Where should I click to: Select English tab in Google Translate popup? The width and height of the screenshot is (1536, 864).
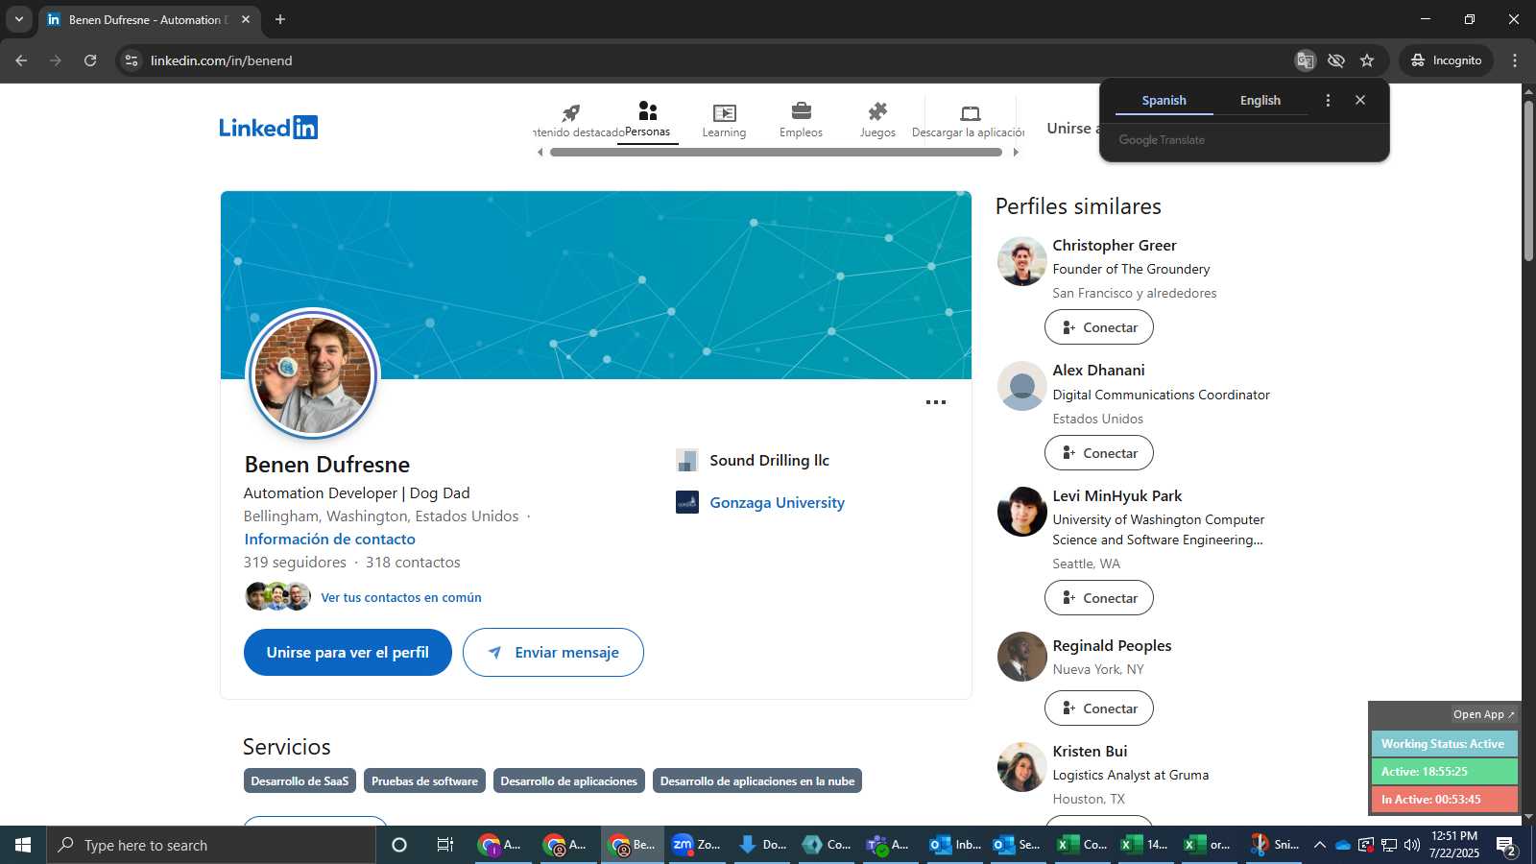coord(1260,100)
